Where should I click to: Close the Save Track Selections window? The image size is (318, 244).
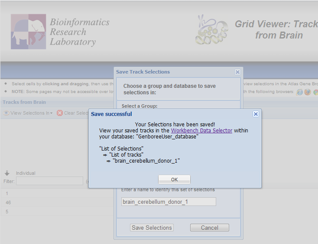pyautogui.click(x=237, y=72)
